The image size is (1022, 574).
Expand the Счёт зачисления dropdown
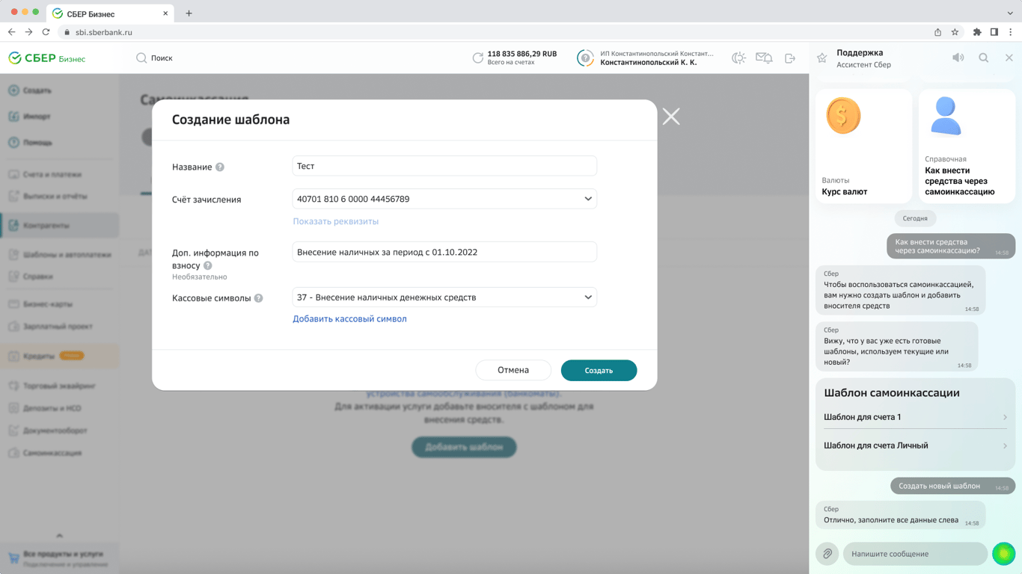pos(444,199)
